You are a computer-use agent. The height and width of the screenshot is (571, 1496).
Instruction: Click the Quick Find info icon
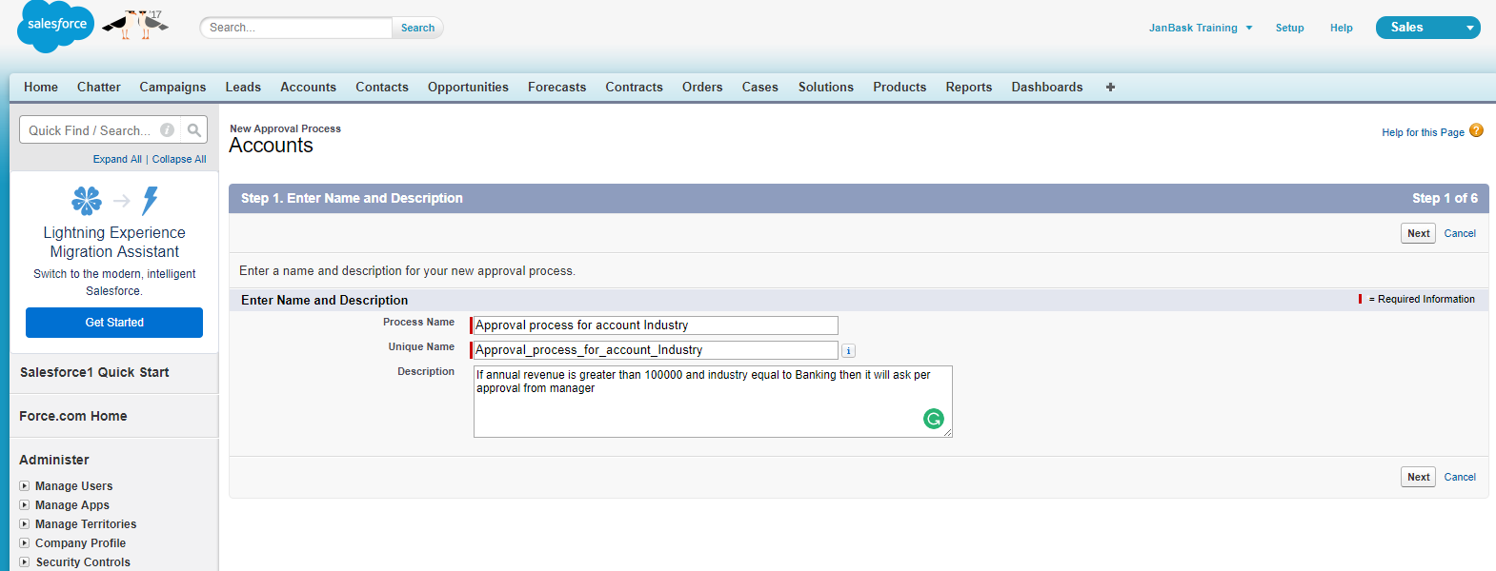pos(167,130)
